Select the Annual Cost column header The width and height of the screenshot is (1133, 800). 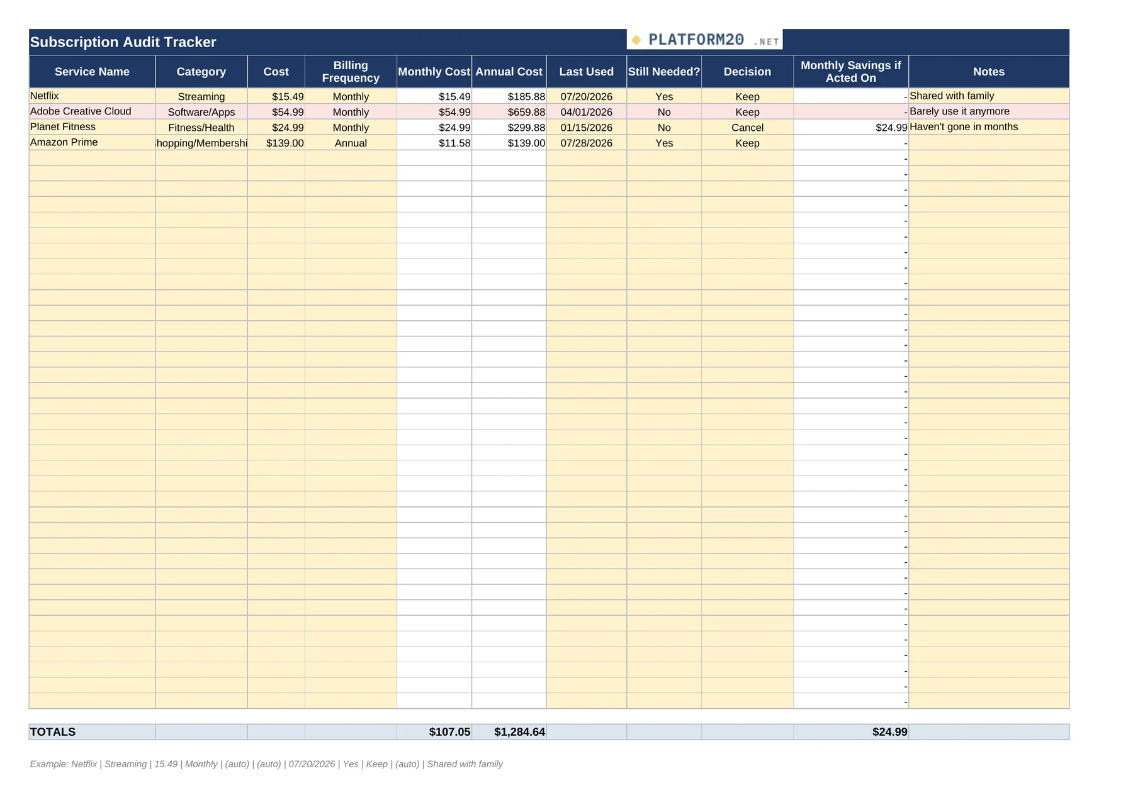[509, 72]
